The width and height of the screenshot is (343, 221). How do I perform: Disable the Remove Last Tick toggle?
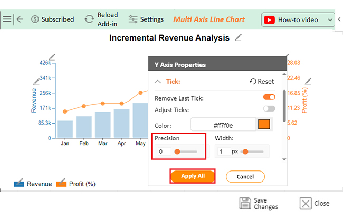[x=269, y=97]
